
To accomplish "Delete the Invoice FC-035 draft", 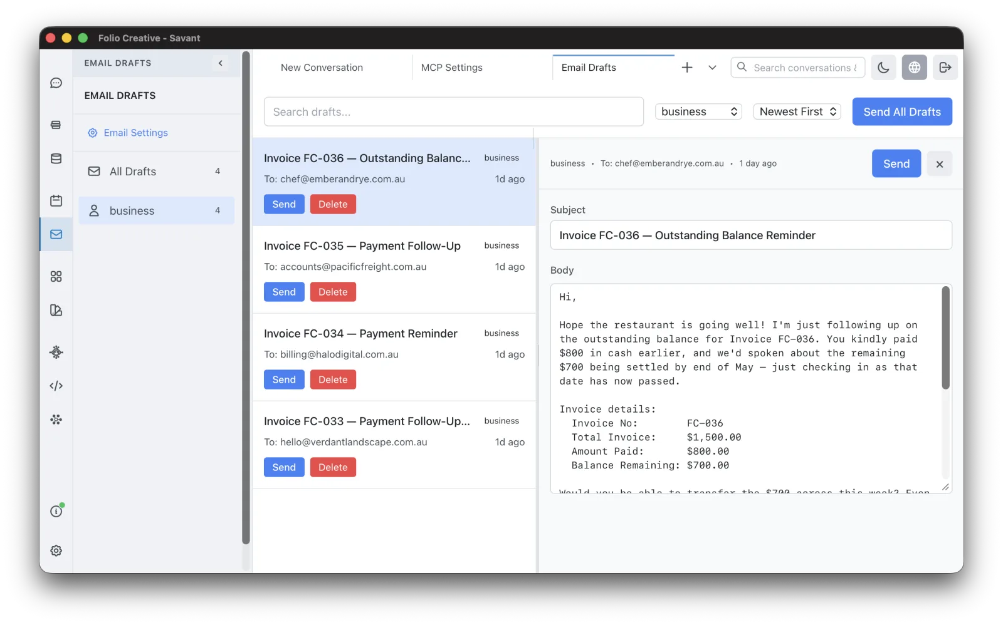I will point(333,292).
